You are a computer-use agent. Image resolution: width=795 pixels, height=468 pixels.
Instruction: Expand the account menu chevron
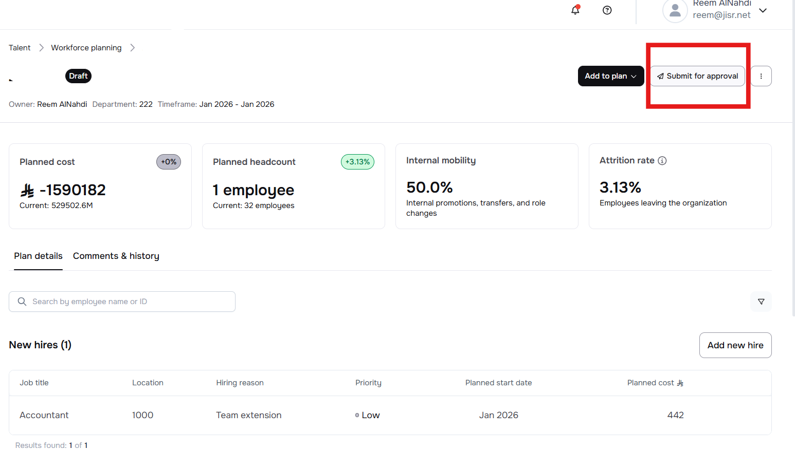(x=763, y=11)
